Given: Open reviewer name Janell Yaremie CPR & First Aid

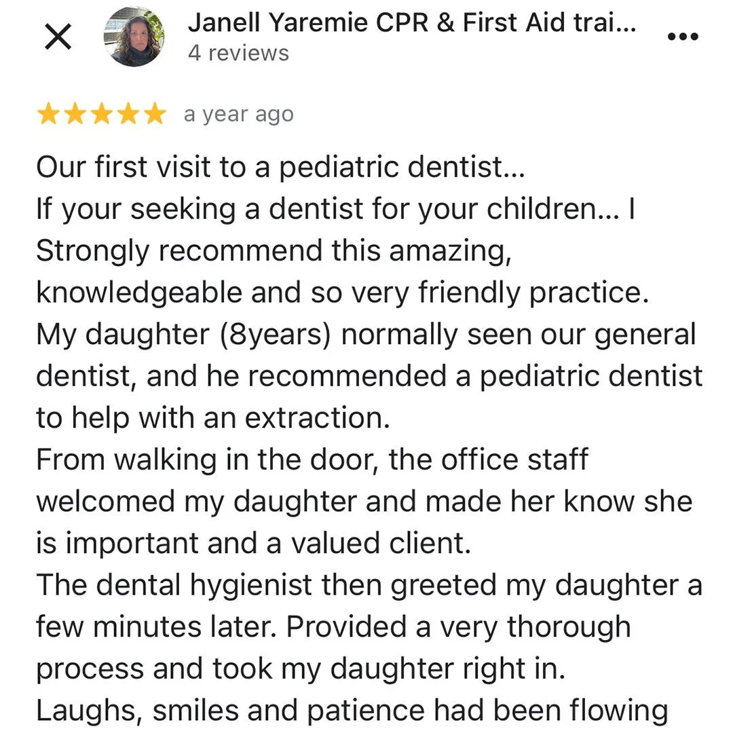Looking at the screenshot, I should click(x=412, y=23).
